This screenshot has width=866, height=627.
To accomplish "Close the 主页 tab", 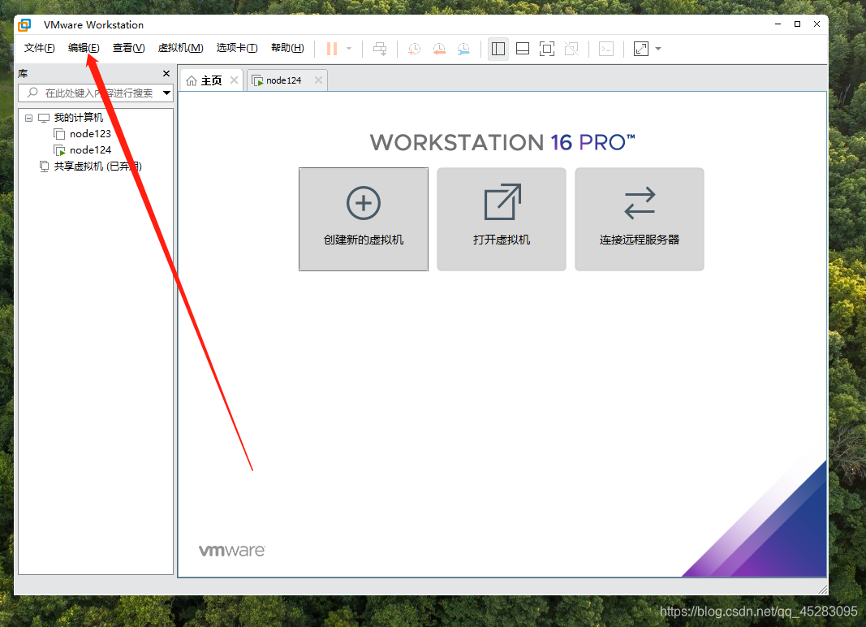I will 235,80.
